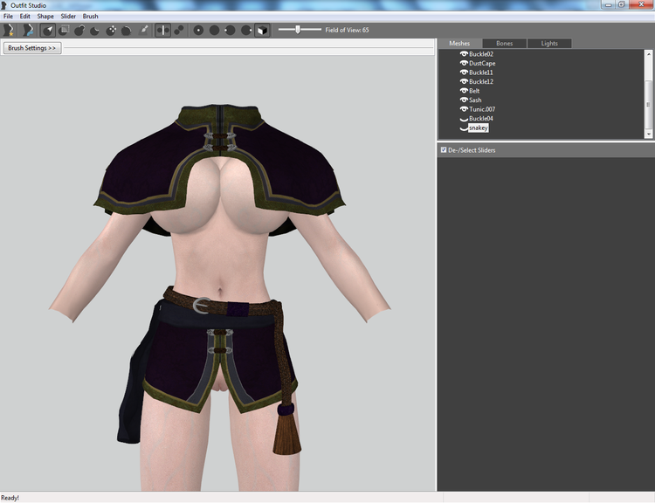Select the Smooth brush tool
The width and height of the screenshot is (655, 503).
pos(126,30)
